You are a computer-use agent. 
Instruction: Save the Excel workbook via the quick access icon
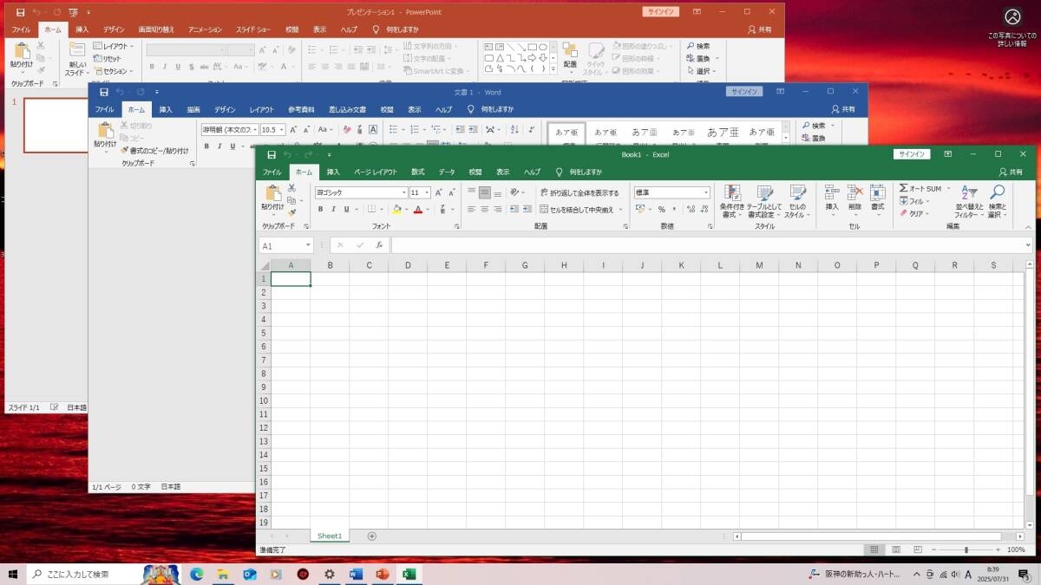(272, 154)
